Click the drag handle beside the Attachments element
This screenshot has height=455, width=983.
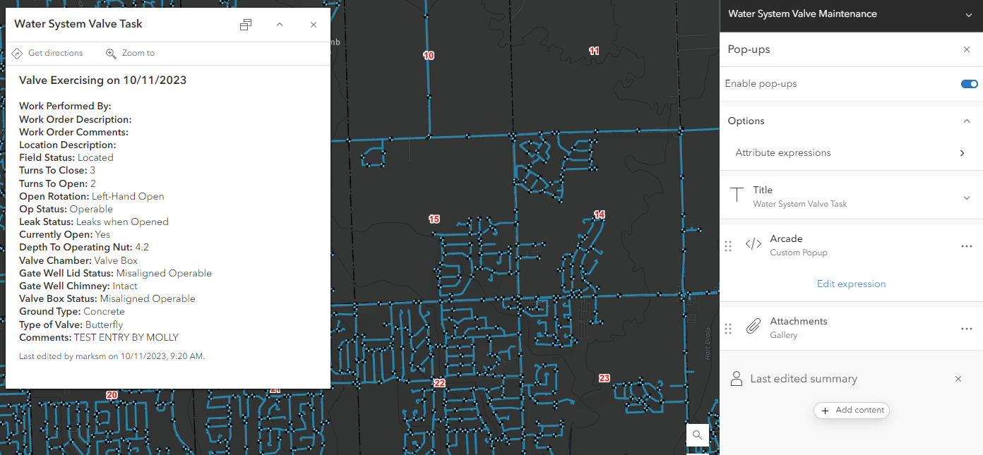click(728, 328)
